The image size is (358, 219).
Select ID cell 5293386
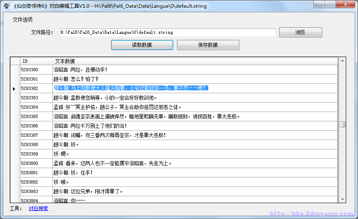(x=36, y=126)
